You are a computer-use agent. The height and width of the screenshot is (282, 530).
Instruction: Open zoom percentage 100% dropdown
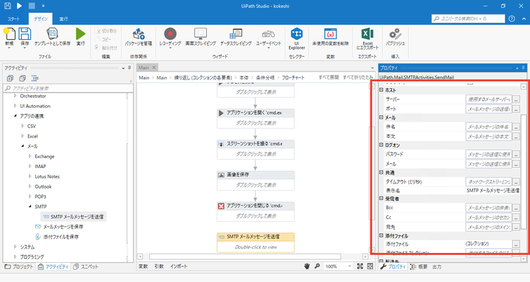tap(350, 267)
